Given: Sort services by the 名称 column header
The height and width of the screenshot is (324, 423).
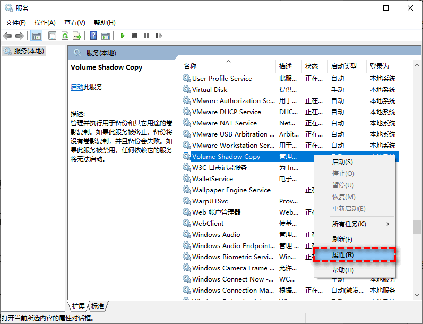Looking at the screenshot, I should pyautogui.click(x=190, y=66).
